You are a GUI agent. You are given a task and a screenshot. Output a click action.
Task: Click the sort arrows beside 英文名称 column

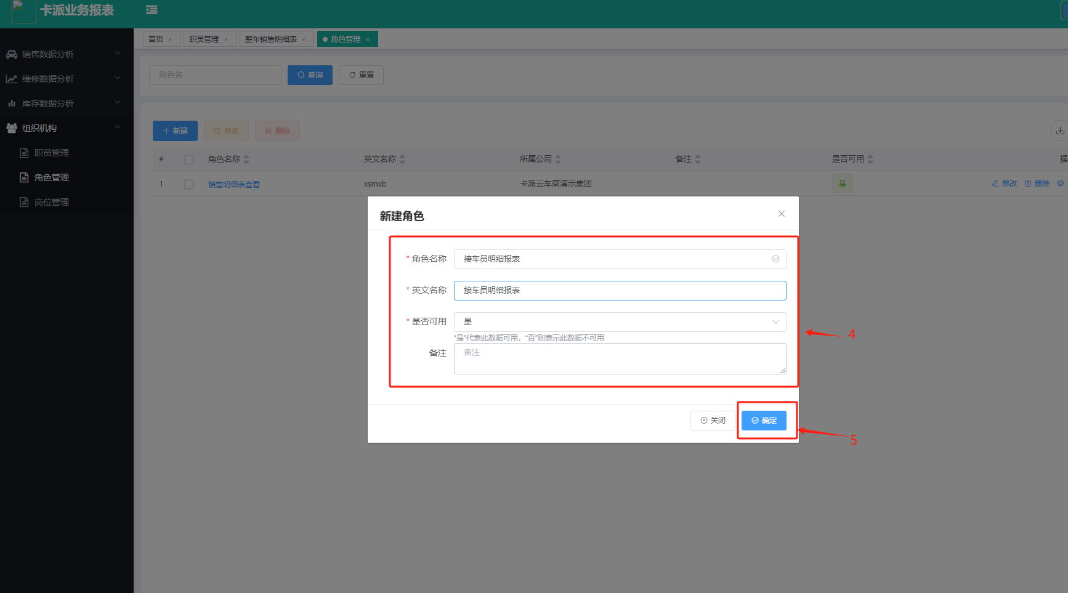402,159
